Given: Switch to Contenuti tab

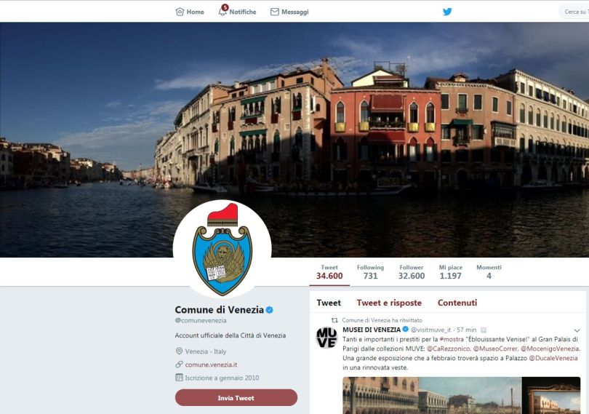Looking at the screenshot, I should 457,303.
